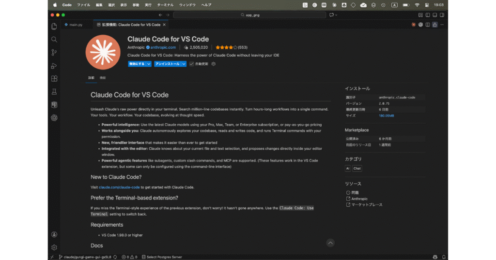Screen dimensions: 496x260
Task: Expand the dropdown arrow next to アンインストール
Action: tap(184, 64)
